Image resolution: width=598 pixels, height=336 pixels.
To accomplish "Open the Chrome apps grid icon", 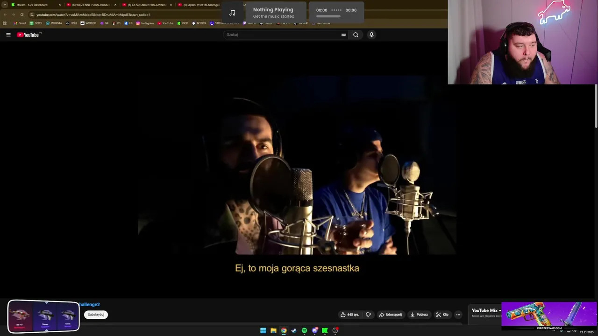I will coord(5,23).
